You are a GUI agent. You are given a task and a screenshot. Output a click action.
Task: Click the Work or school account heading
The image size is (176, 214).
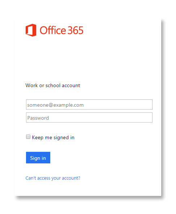(53, 85)
